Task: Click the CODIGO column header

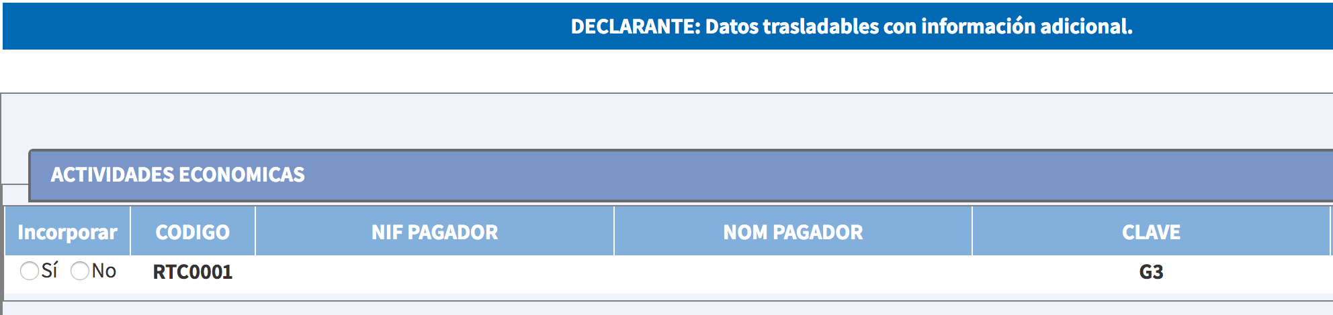Action: [193, 232]
